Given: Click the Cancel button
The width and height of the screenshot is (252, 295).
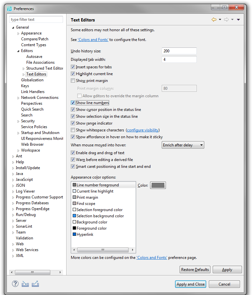Looking at the screenshot, I should click(x=224, y=284).
